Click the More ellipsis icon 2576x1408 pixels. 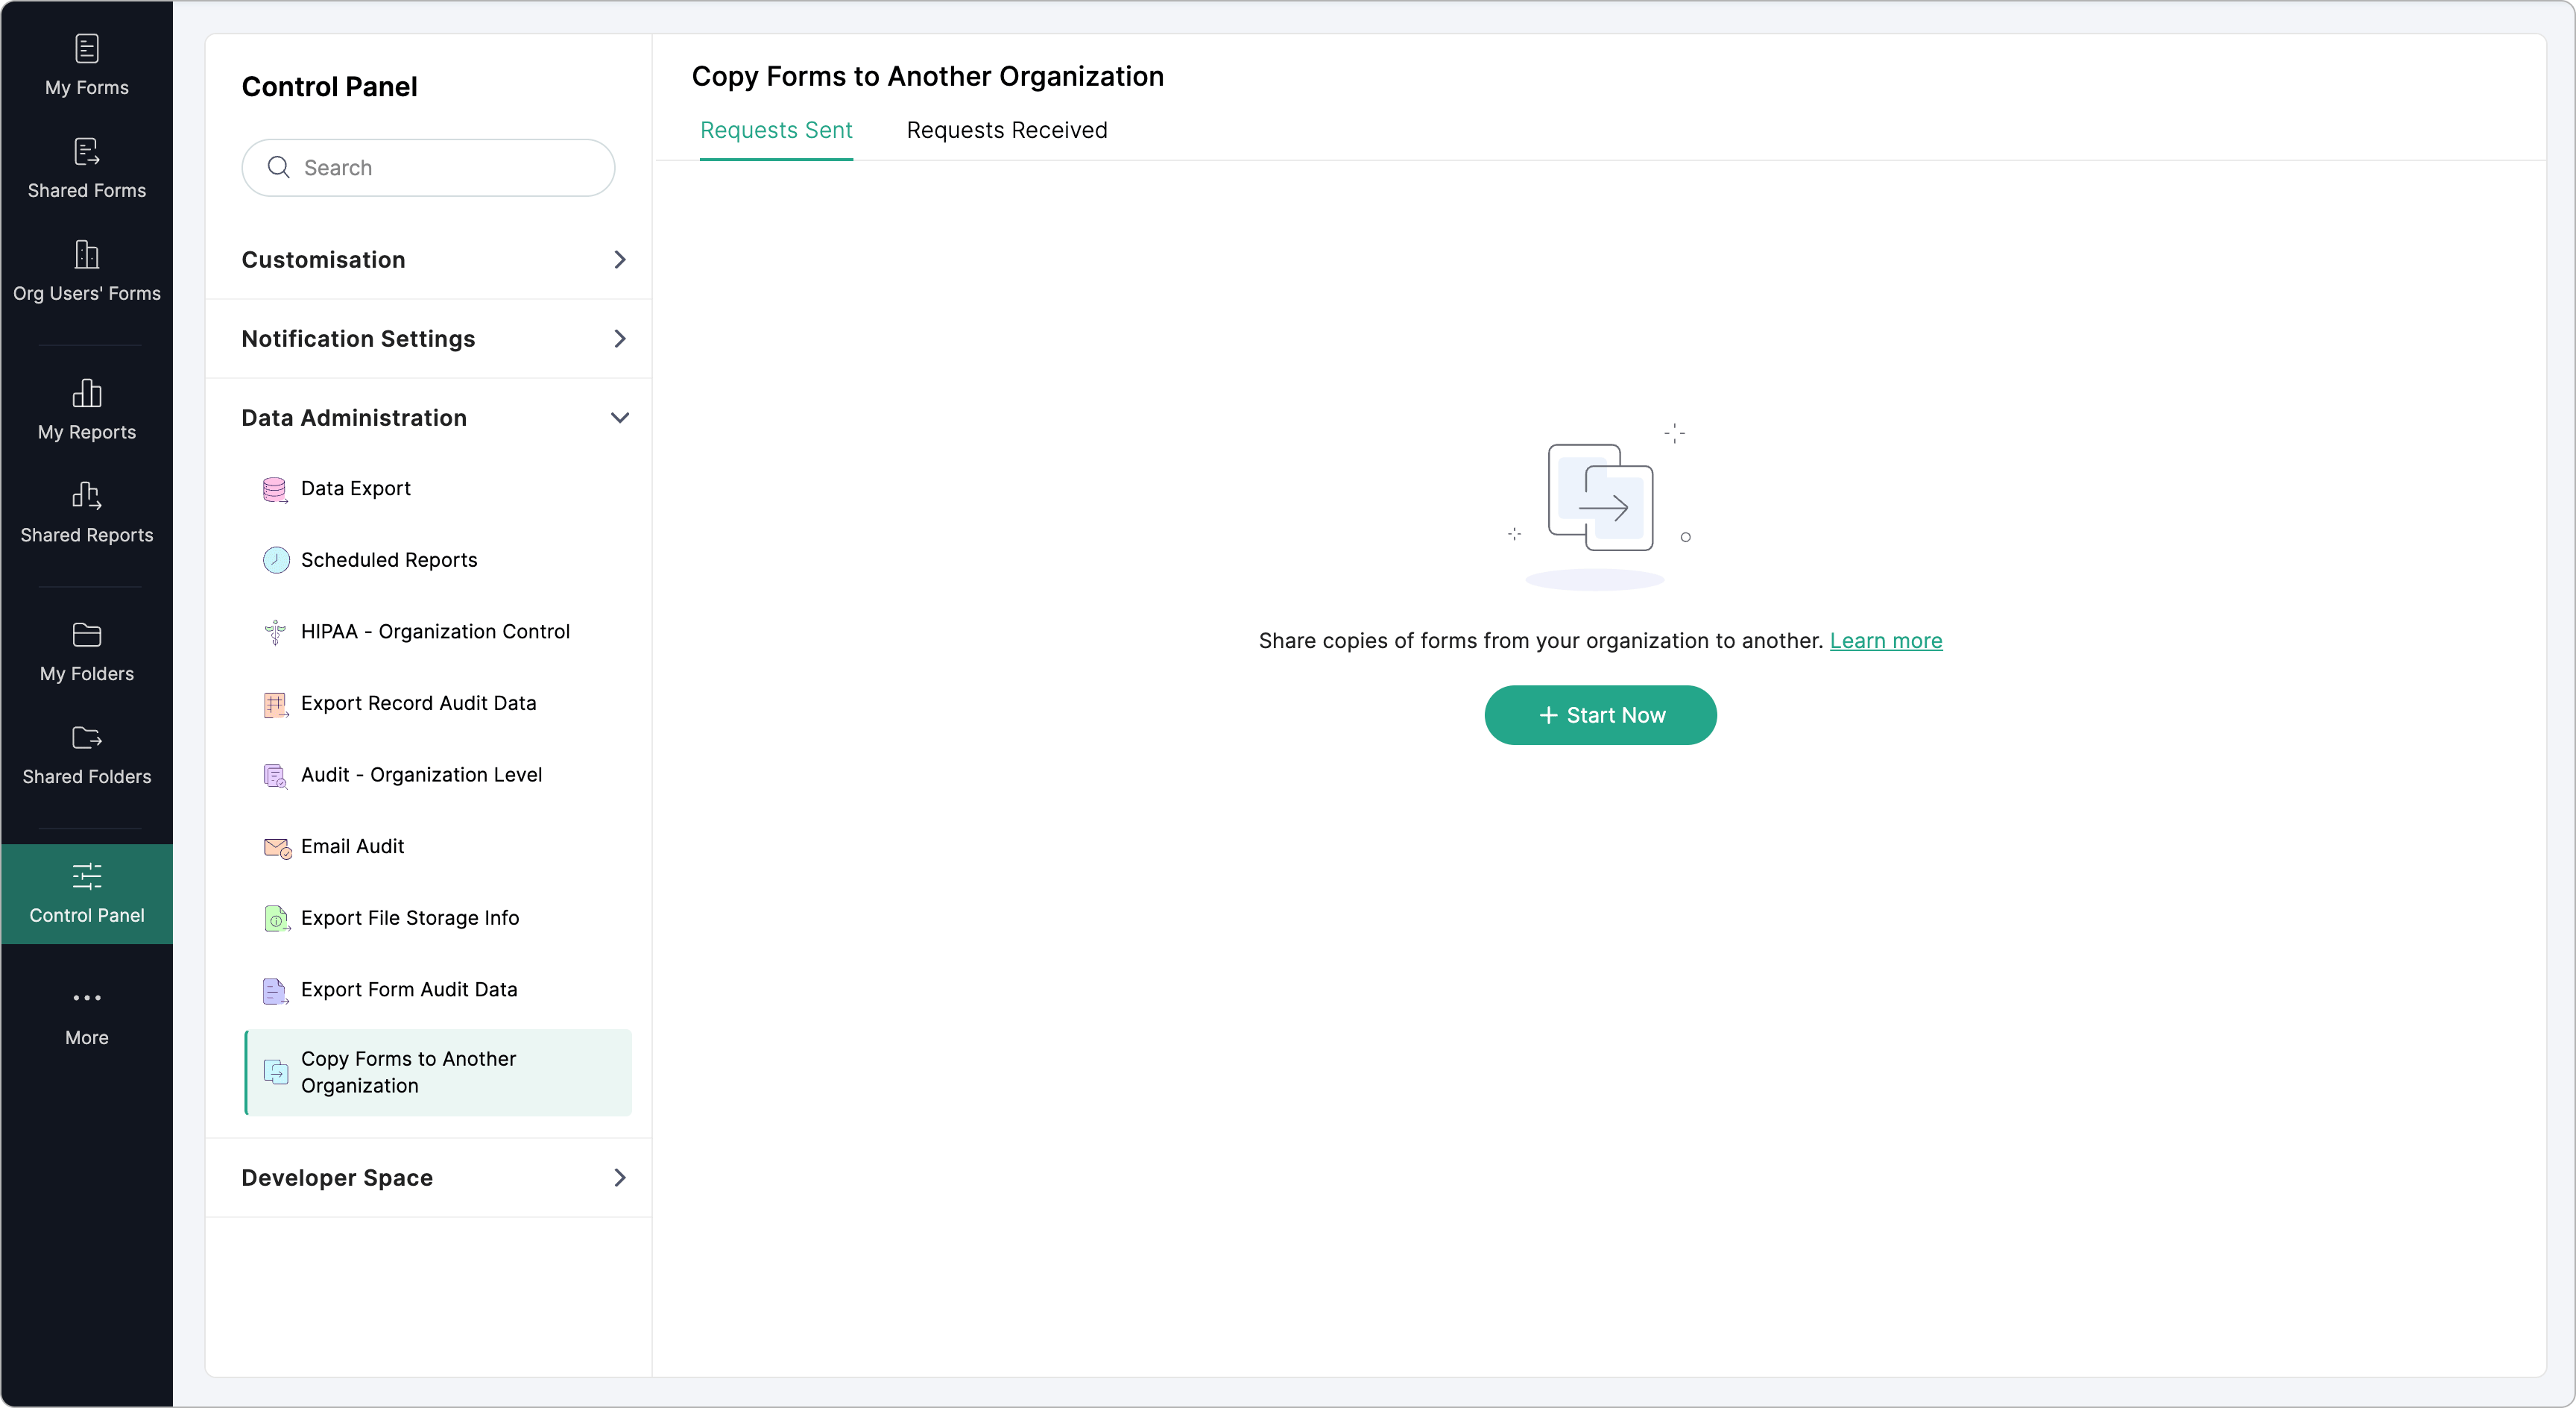point(87,998)
